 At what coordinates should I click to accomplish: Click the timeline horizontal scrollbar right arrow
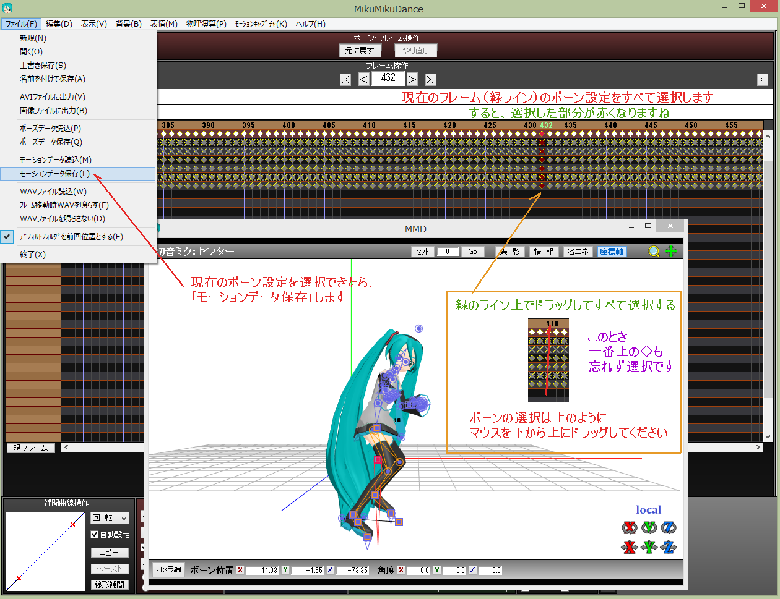pos(758,448)
